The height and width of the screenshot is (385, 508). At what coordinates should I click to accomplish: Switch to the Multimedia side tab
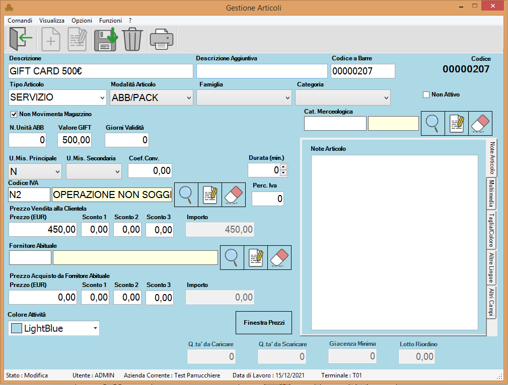pyautogui.click(x=491, y=193)
